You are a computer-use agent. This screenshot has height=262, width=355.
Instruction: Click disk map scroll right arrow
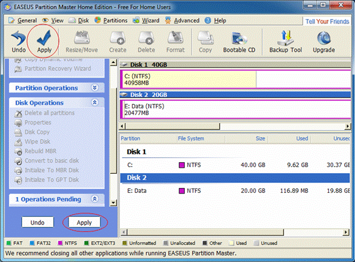[x=348, y=126]
